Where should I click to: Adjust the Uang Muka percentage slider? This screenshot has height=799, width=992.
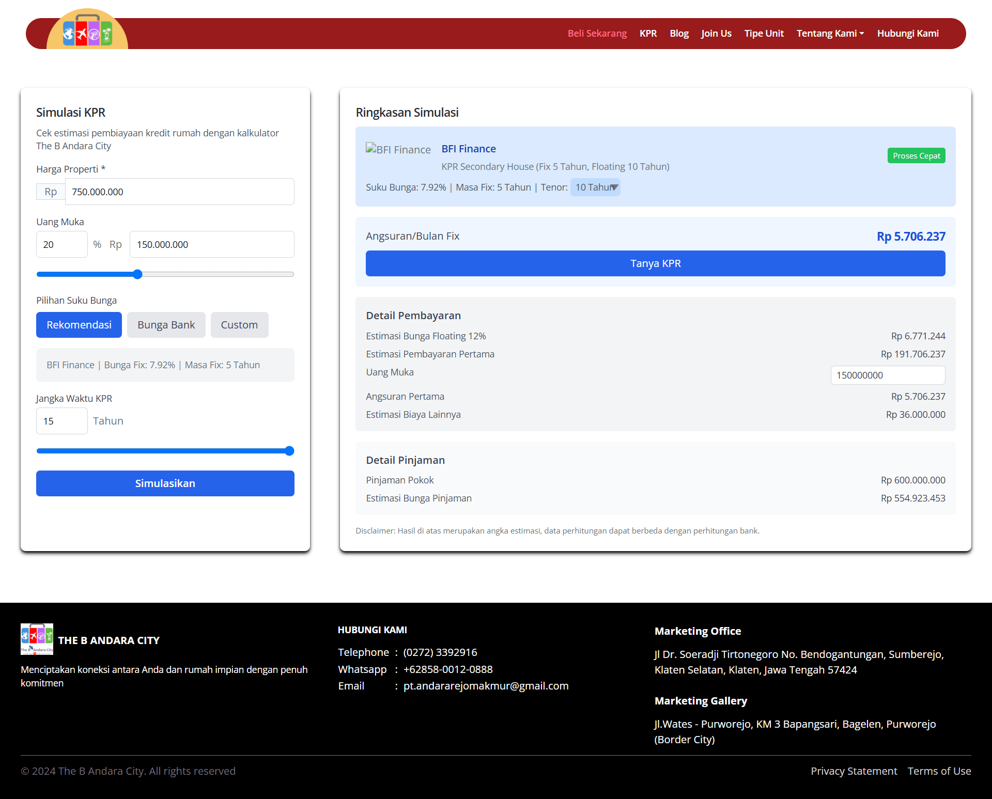coord(137,274)
